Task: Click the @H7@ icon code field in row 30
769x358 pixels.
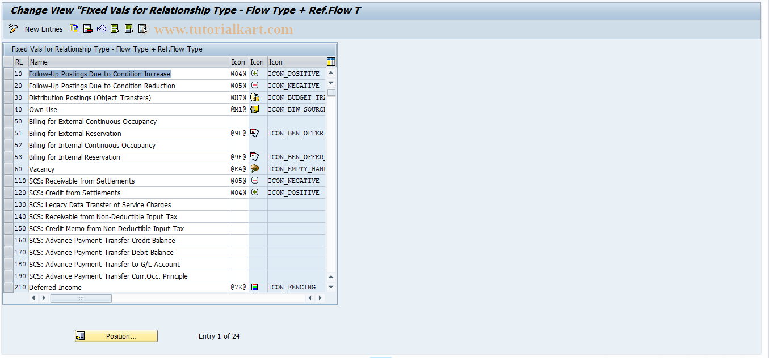Action: [239, 97]
